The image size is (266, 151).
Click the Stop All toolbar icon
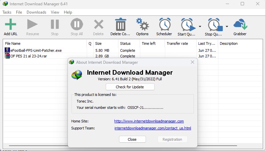coord(77,24)
